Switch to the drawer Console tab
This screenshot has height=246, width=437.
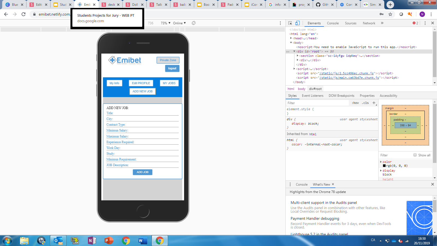point(302,184)
